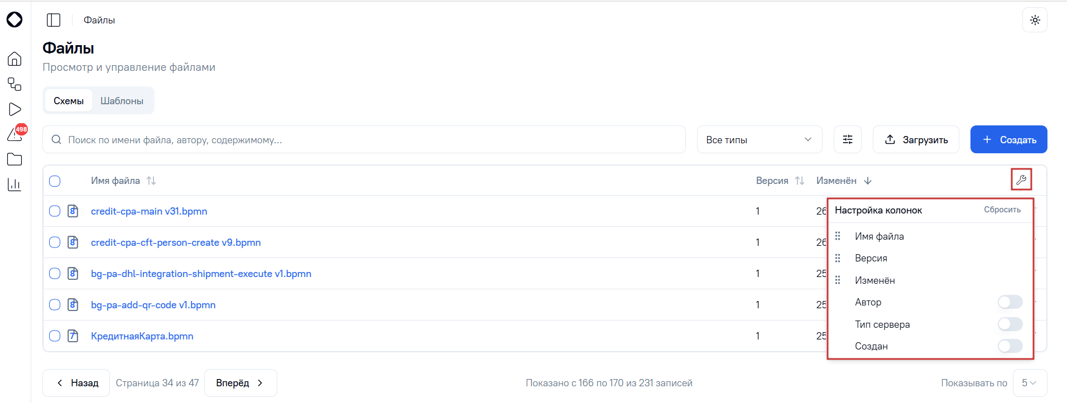Viewport: 1067px width, 403px height.
Task: Check the box for credit-cpa-main v31.bpmn
Action: click(55, 211)
